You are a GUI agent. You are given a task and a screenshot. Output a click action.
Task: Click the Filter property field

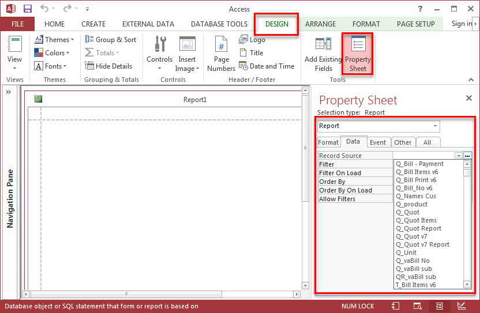click(x=355, y=164)
